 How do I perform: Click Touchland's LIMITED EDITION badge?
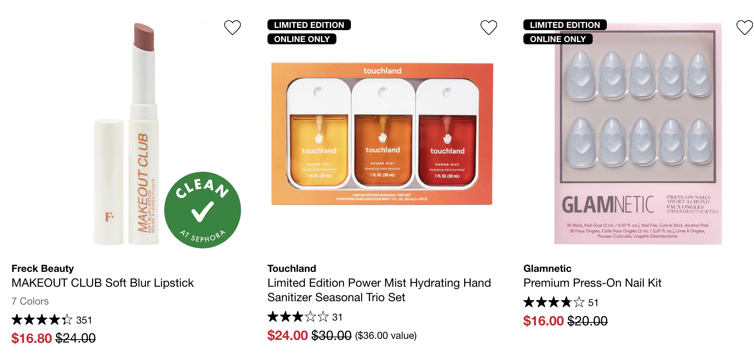pyautogui.click(x=309, y=25)
